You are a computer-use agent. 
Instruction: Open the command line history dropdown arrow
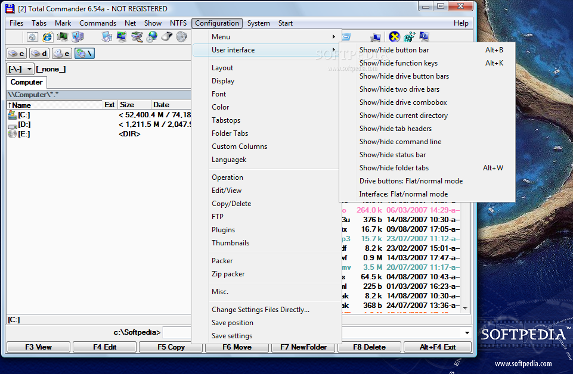point(467,333)
